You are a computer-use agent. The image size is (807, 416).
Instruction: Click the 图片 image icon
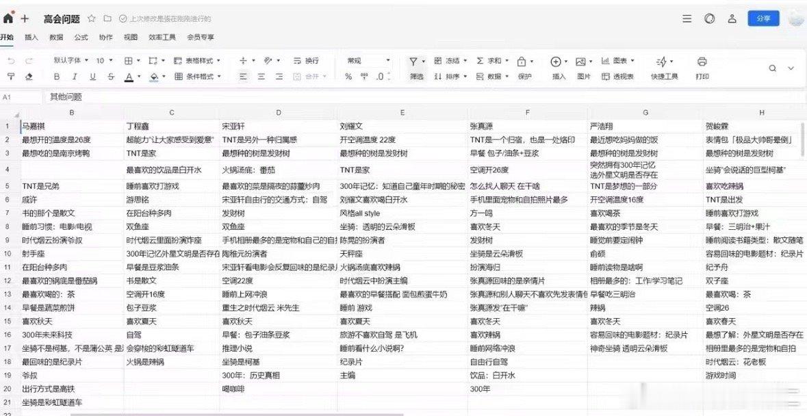(580, 62)
